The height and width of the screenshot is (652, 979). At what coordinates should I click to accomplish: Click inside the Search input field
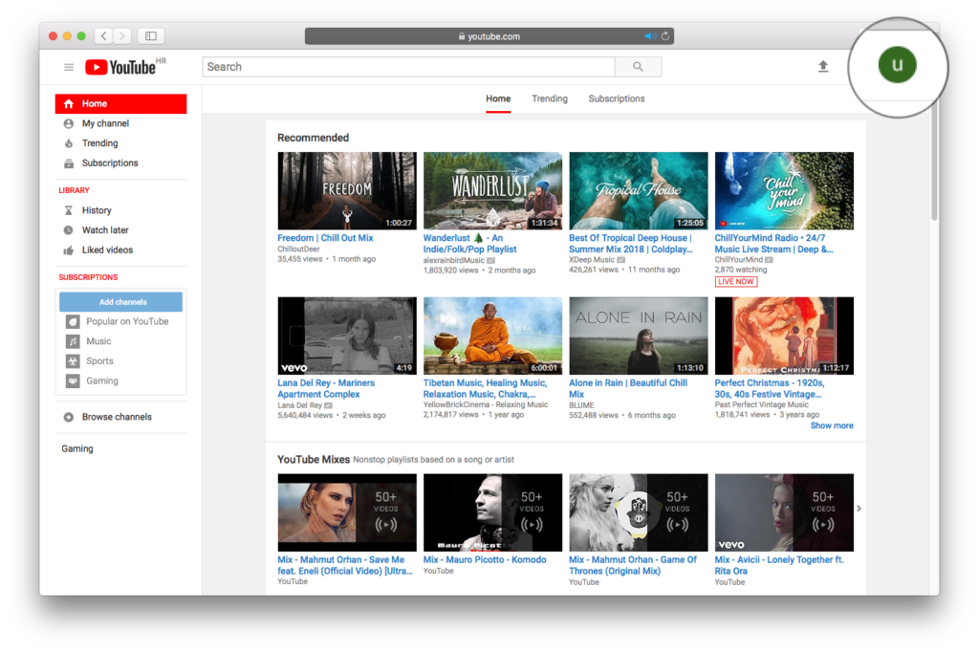[408, 67]
